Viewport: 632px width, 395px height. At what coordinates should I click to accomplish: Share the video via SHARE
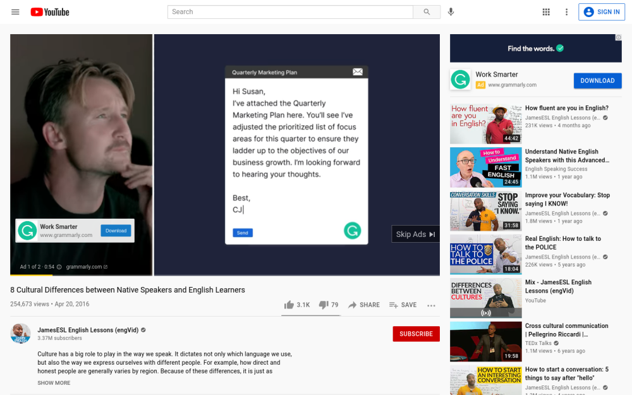tap(364, 305)
